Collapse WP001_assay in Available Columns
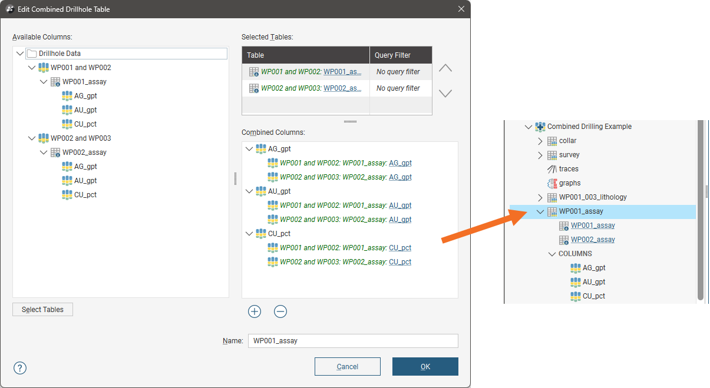710x388 pixels. point(44,82)
